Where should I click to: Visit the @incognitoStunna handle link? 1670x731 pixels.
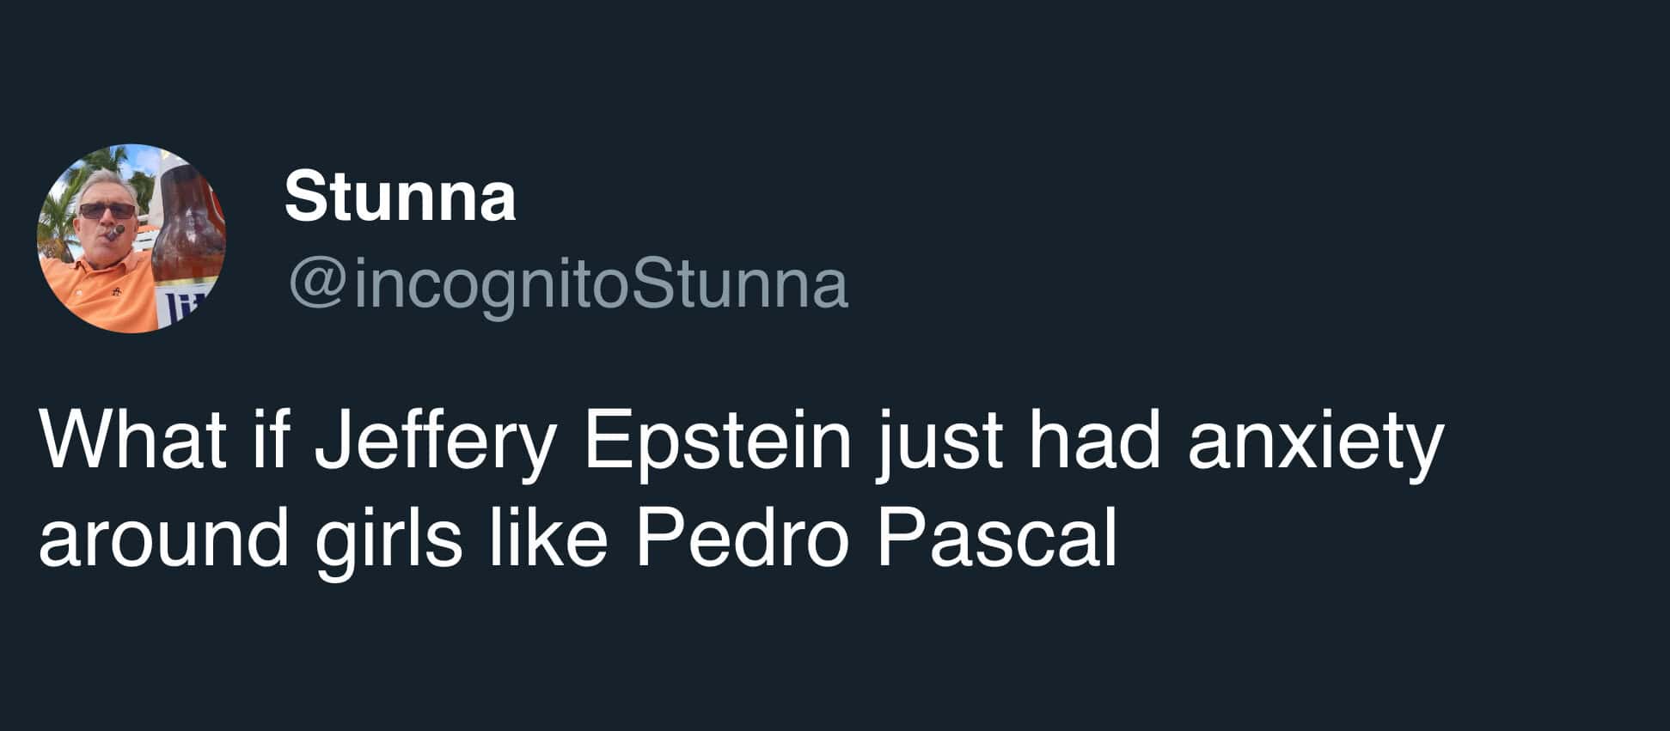[x=569, y=285]
